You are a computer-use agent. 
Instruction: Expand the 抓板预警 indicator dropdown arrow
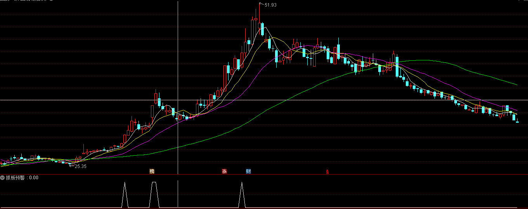(x=2, y=178)
